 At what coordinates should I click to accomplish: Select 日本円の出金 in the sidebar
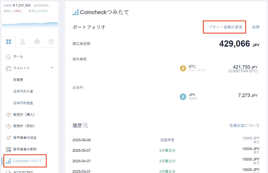(x=23, y=103)
